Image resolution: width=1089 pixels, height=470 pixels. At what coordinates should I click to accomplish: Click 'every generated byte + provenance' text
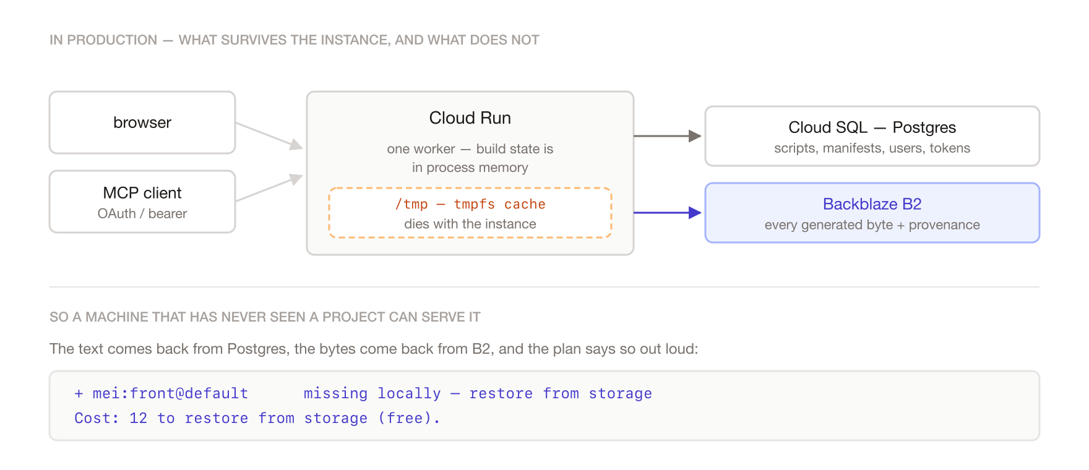coord(872,225)
